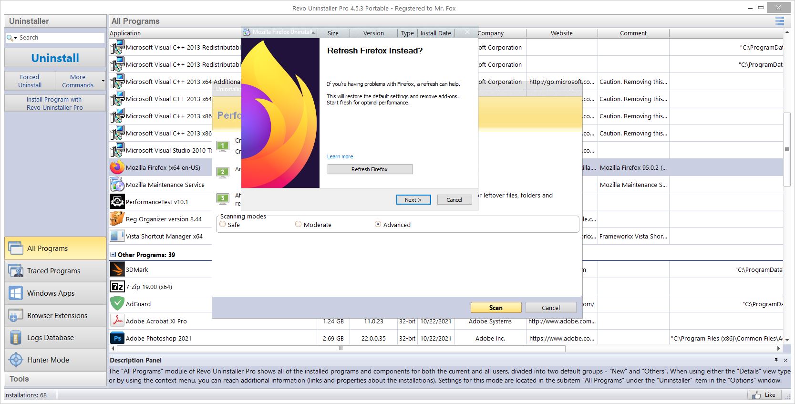Switch to Traced Programs
This screenshot has width=795, height=404.
pos(55,270)
